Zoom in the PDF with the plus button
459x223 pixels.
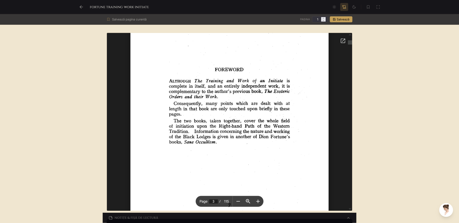point(258,202)
